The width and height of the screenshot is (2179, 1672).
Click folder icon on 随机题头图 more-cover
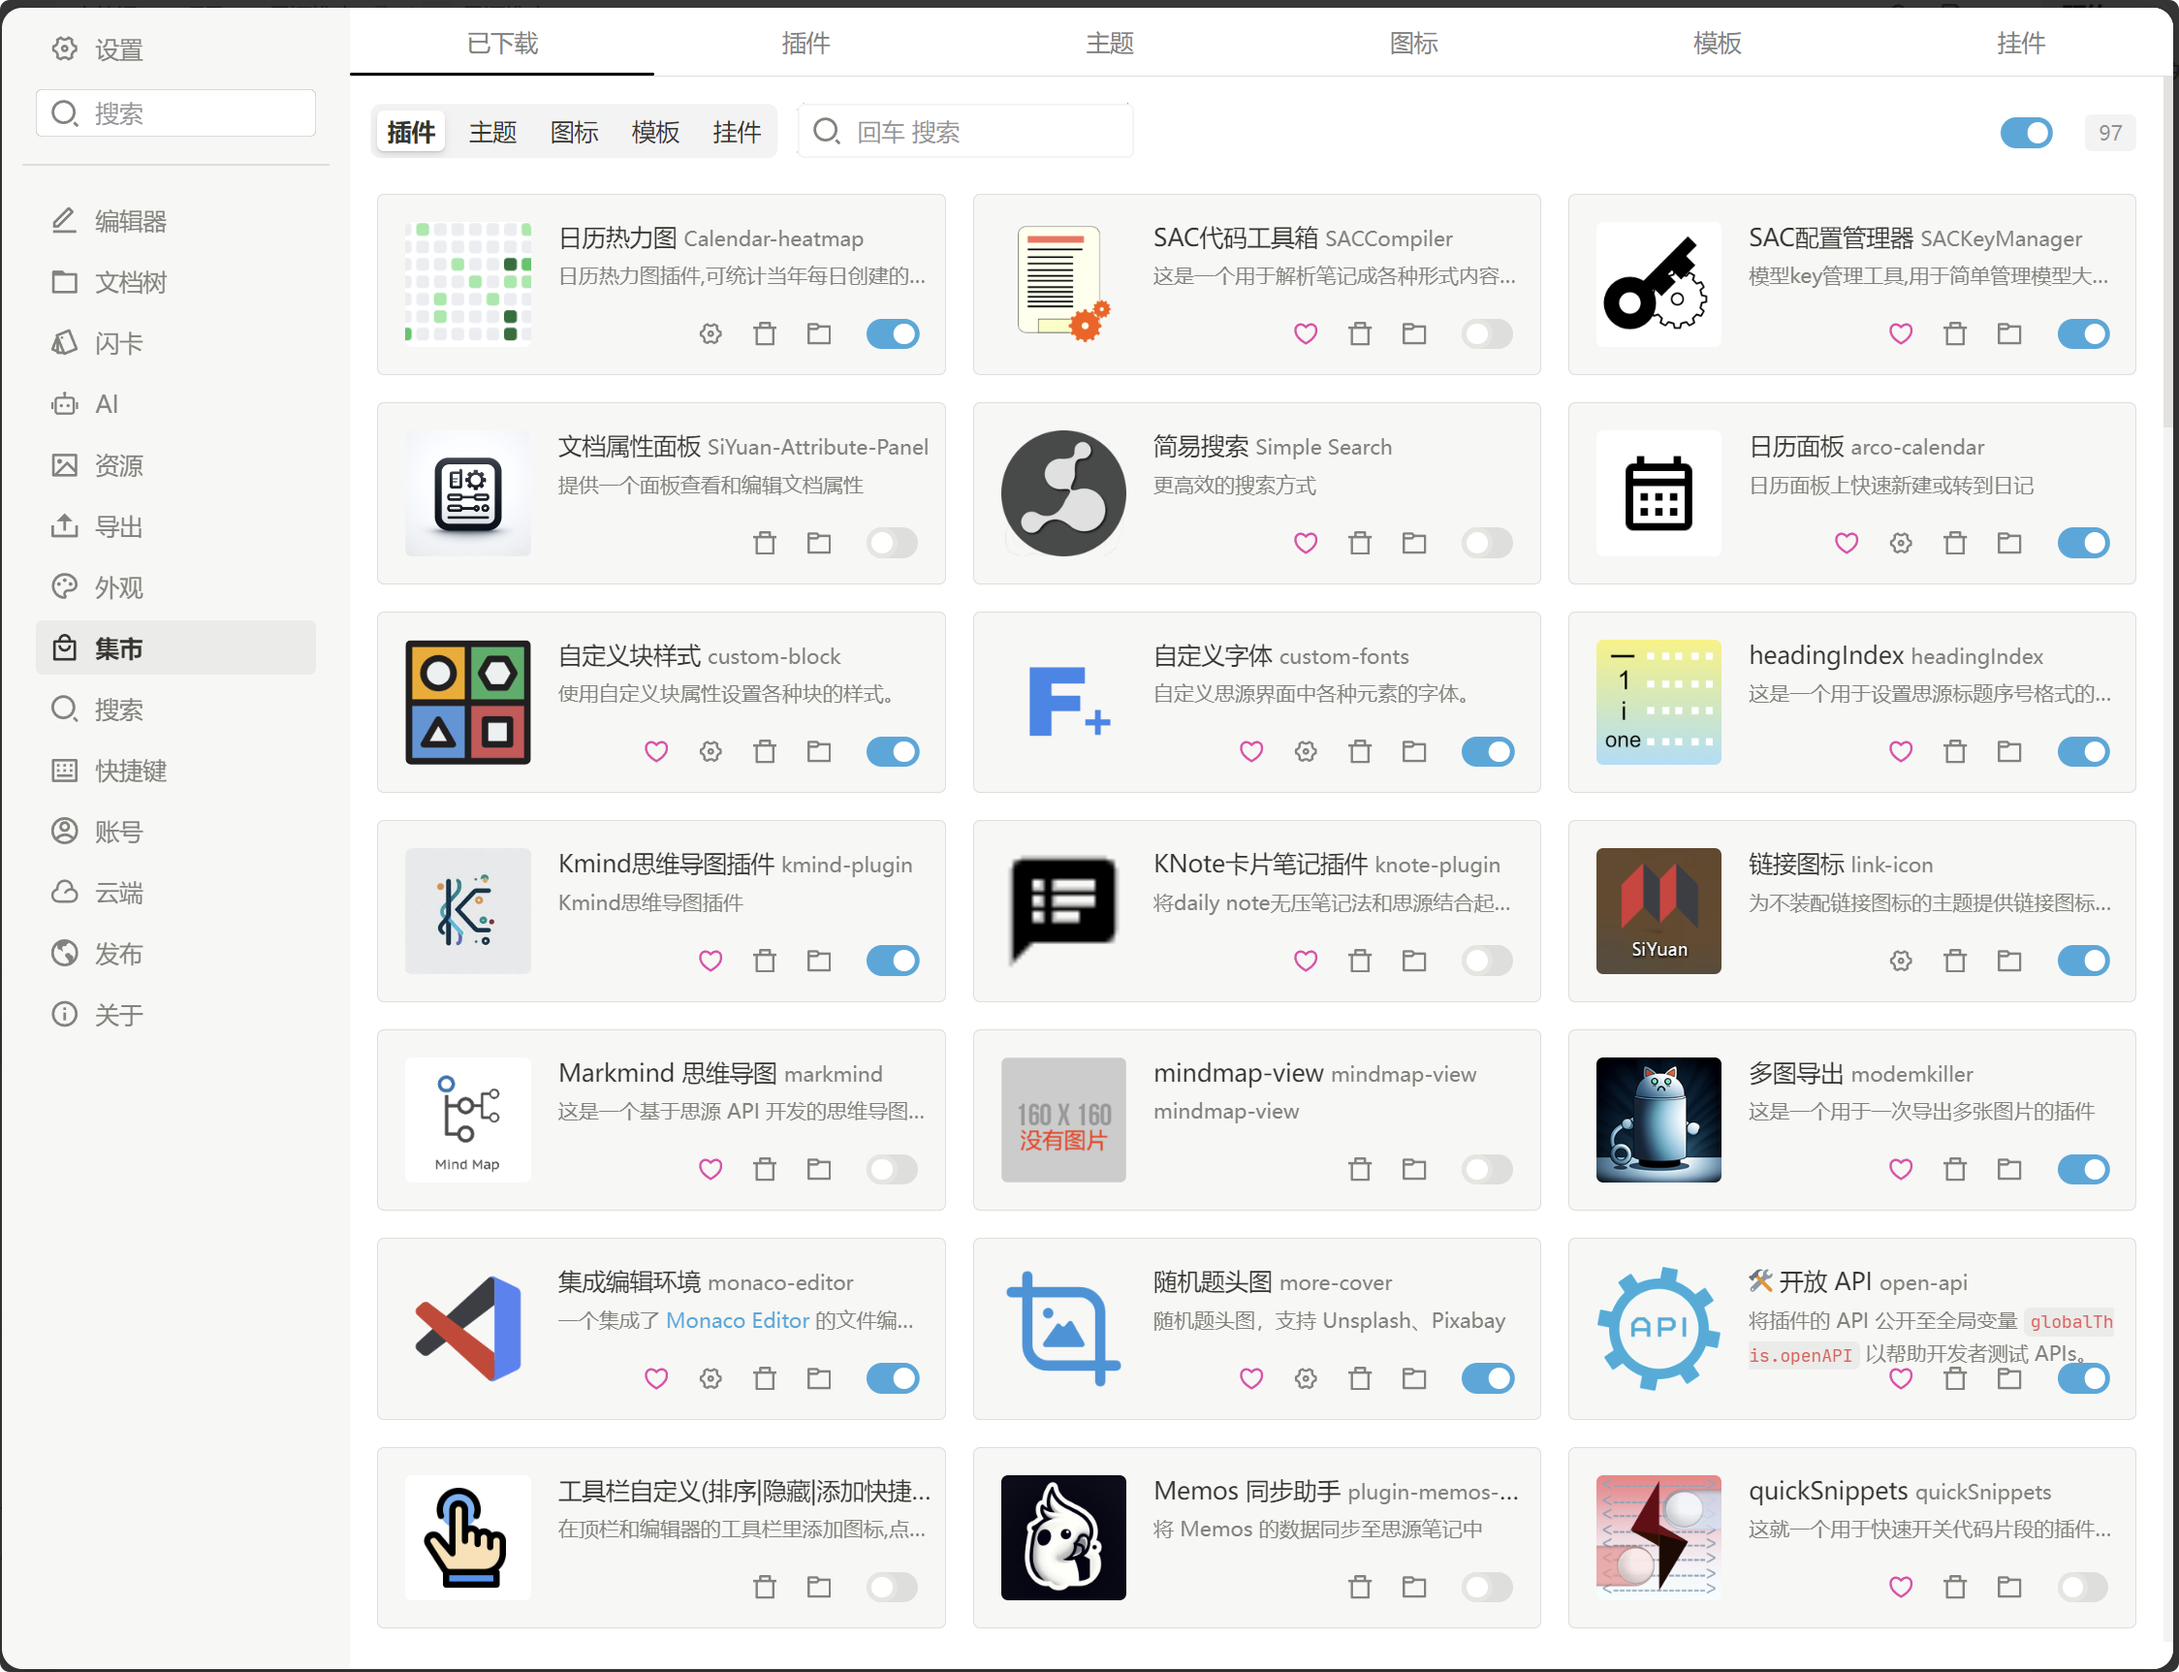coord(1414,1378)
